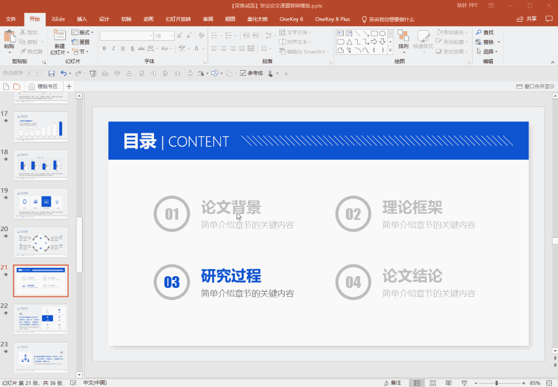Open the 插入 ribbon tab

click(82, 19)
